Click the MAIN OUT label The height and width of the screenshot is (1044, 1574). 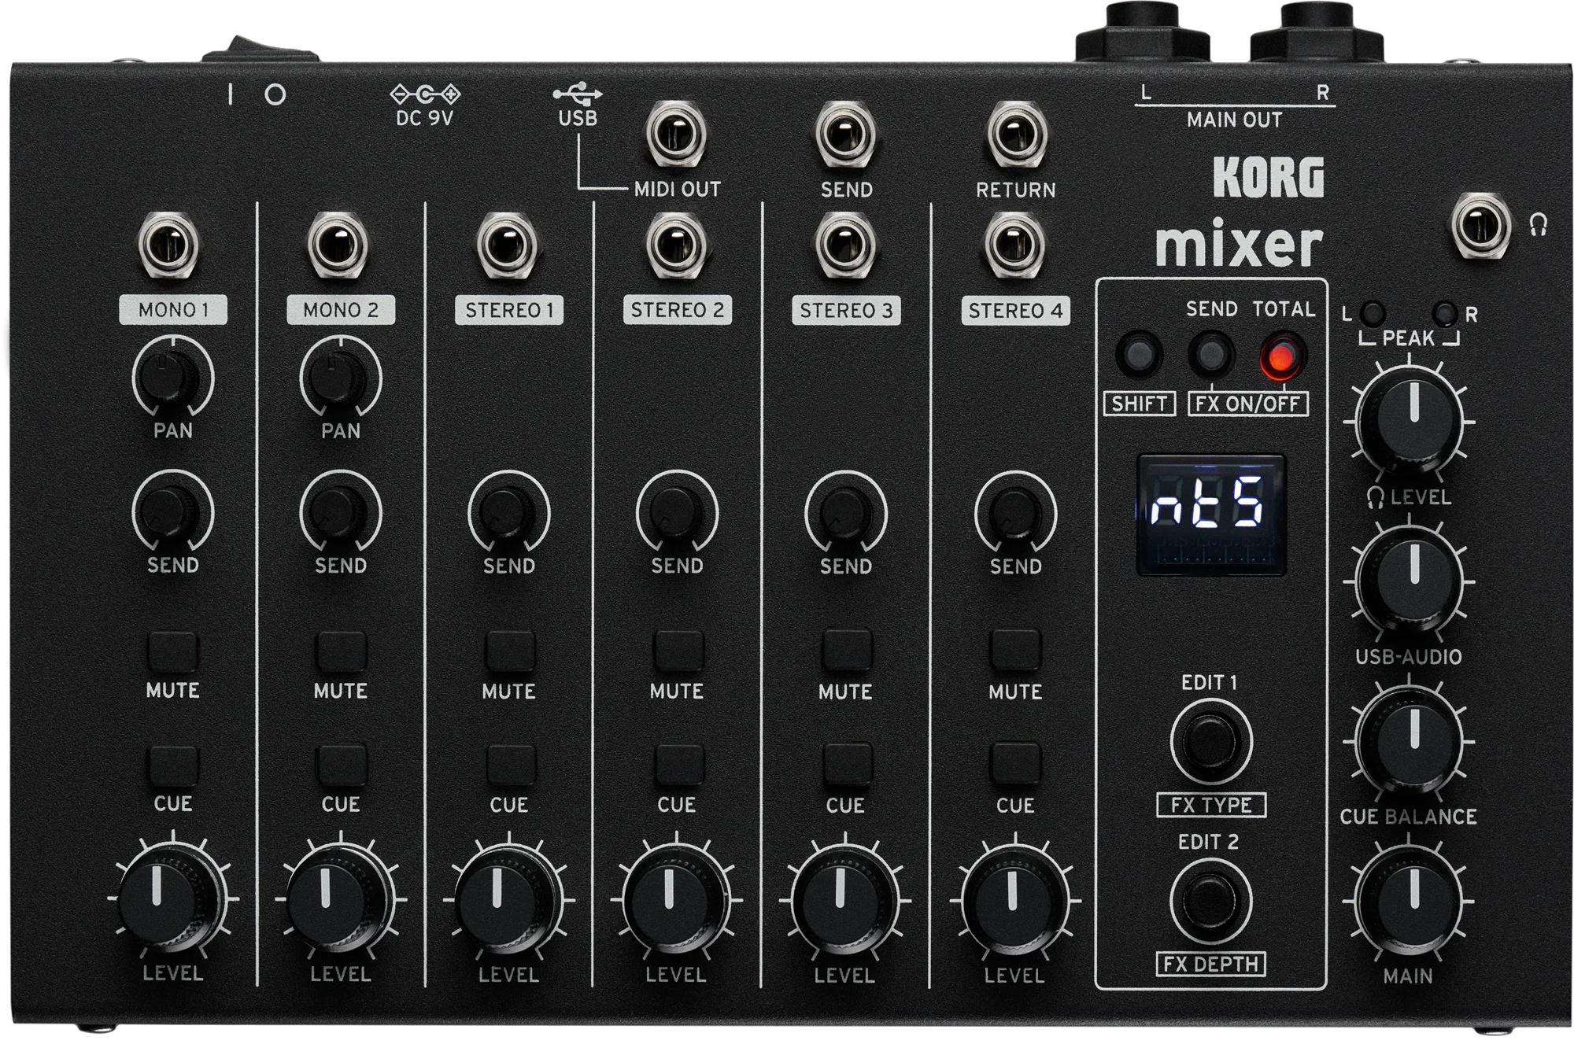click(1234, 120)
